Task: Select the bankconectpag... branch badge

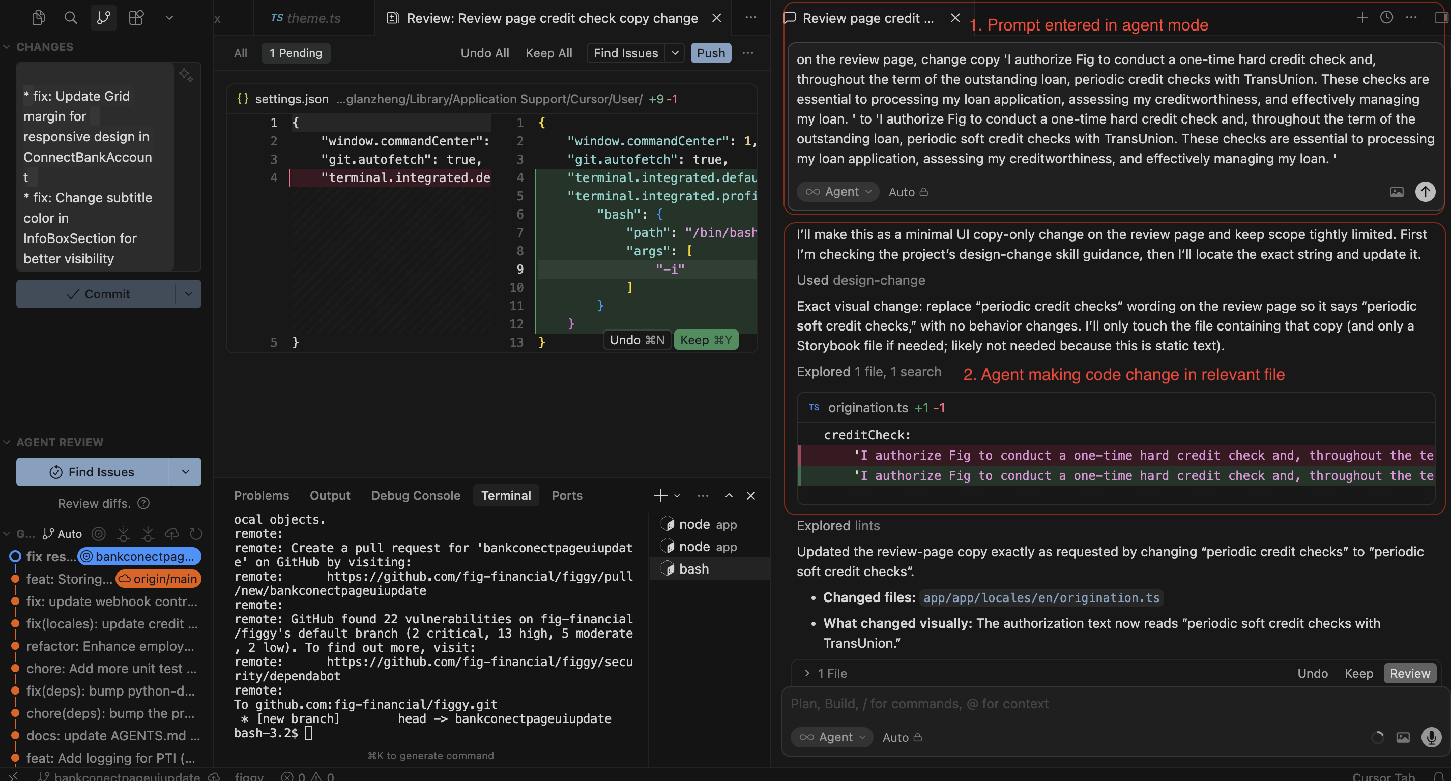Action: click(139, 556)
